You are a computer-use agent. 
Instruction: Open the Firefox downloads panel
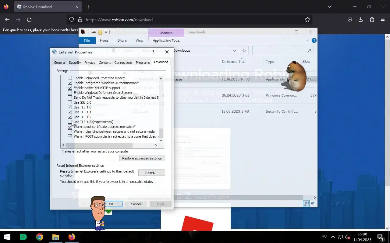tap(361, 19)
